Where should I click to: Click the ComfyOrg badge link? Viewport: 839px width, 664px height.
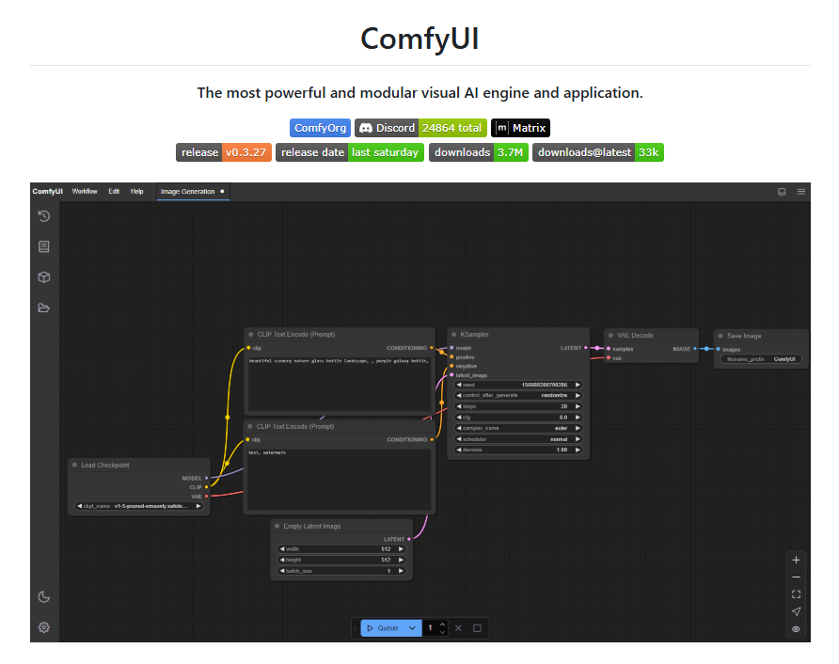[320, 128]
